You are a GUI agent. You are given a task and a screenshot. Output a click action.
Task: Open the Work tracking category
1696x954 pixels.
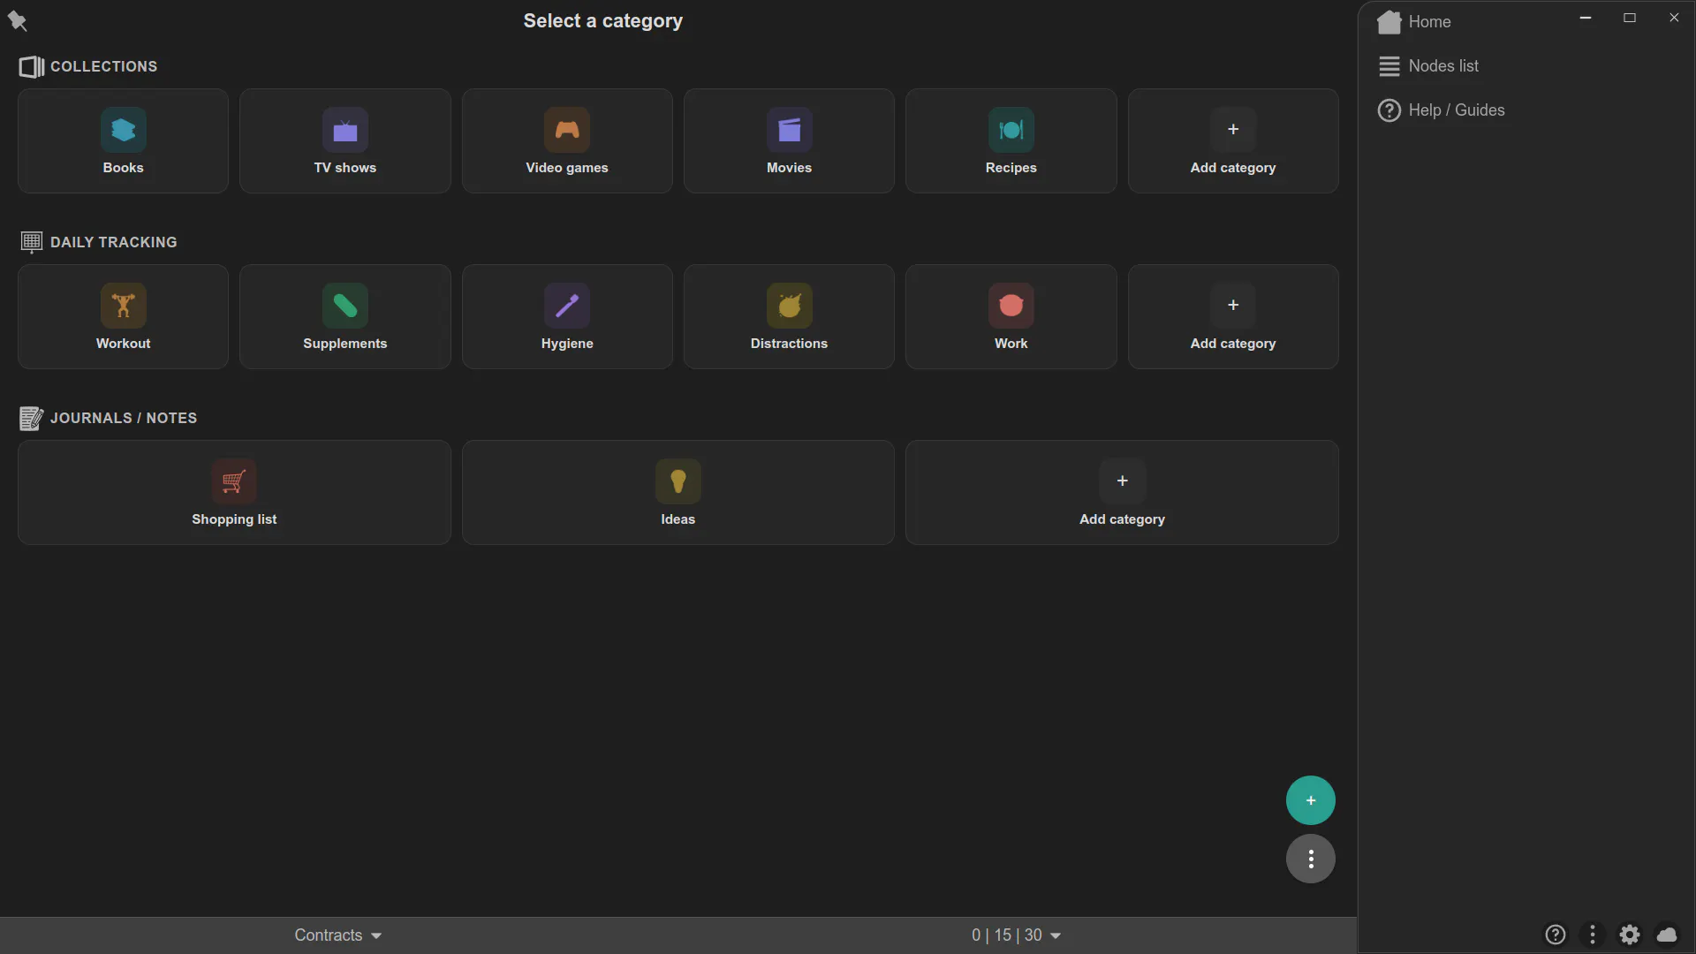coord(1011,316)
